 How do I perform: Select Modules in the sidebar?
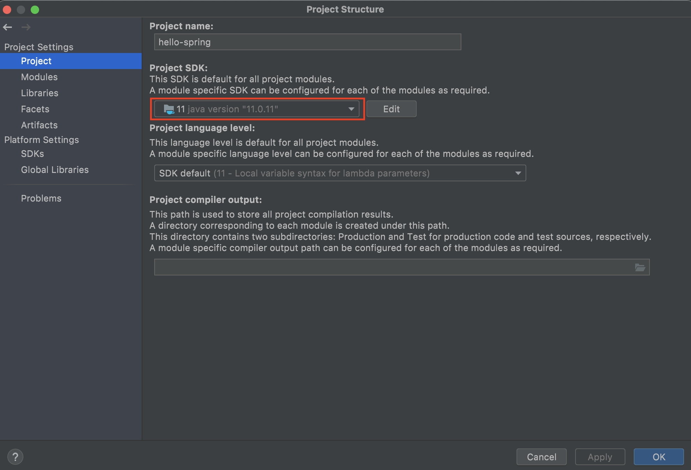click(x=39, y=77)
